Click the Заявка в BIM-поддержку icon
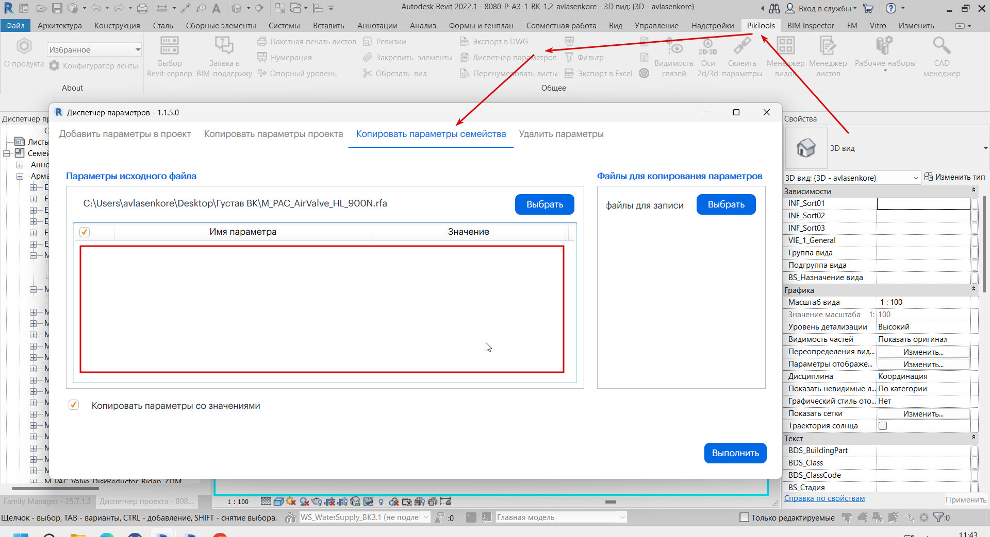 (x=224, y=46)
